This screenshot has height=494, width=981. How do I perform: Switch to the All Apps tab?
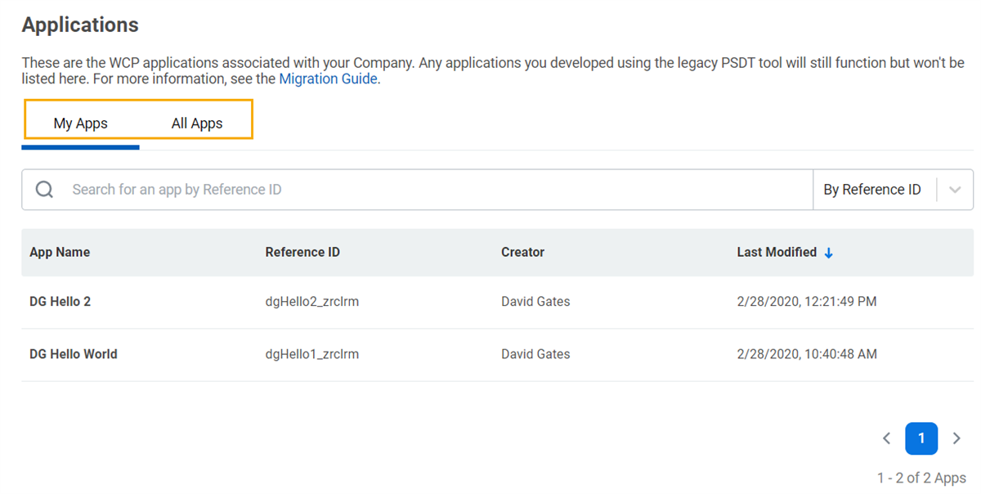tap(197, 123)
